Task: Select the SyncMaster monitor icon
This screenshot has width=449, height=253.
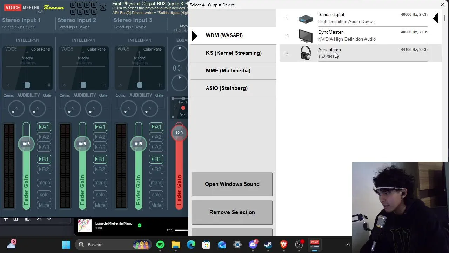Action: tap(306, 36)
